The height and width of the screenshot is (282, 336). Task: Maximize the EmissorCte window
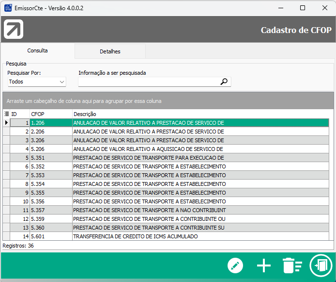(303, 8)
